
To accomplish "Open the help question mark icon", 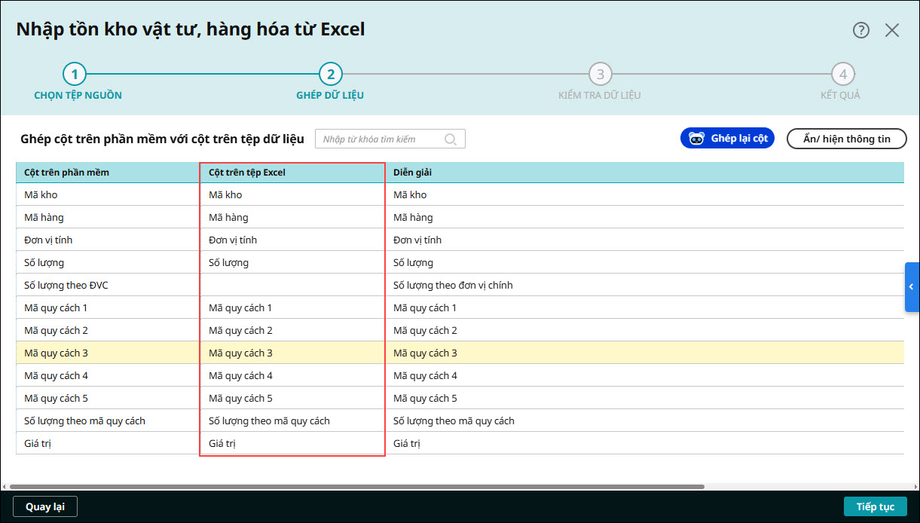I will tap(861, 30).
